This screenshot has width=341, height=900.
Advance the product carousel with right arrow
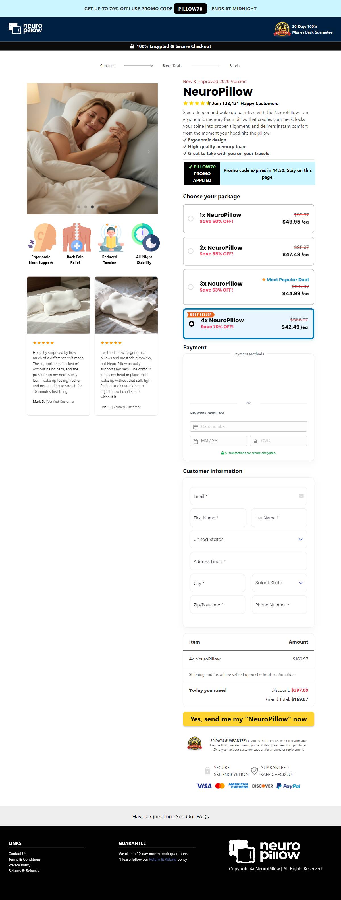(x=149, y=151)
